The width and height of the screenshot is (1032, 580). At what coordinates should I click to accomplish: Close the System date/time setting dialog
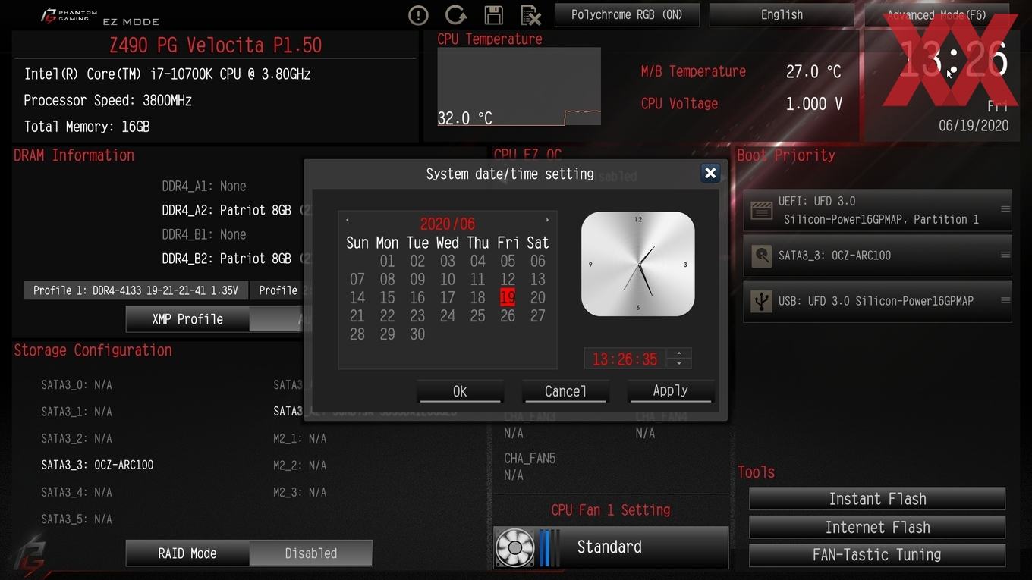710,173
